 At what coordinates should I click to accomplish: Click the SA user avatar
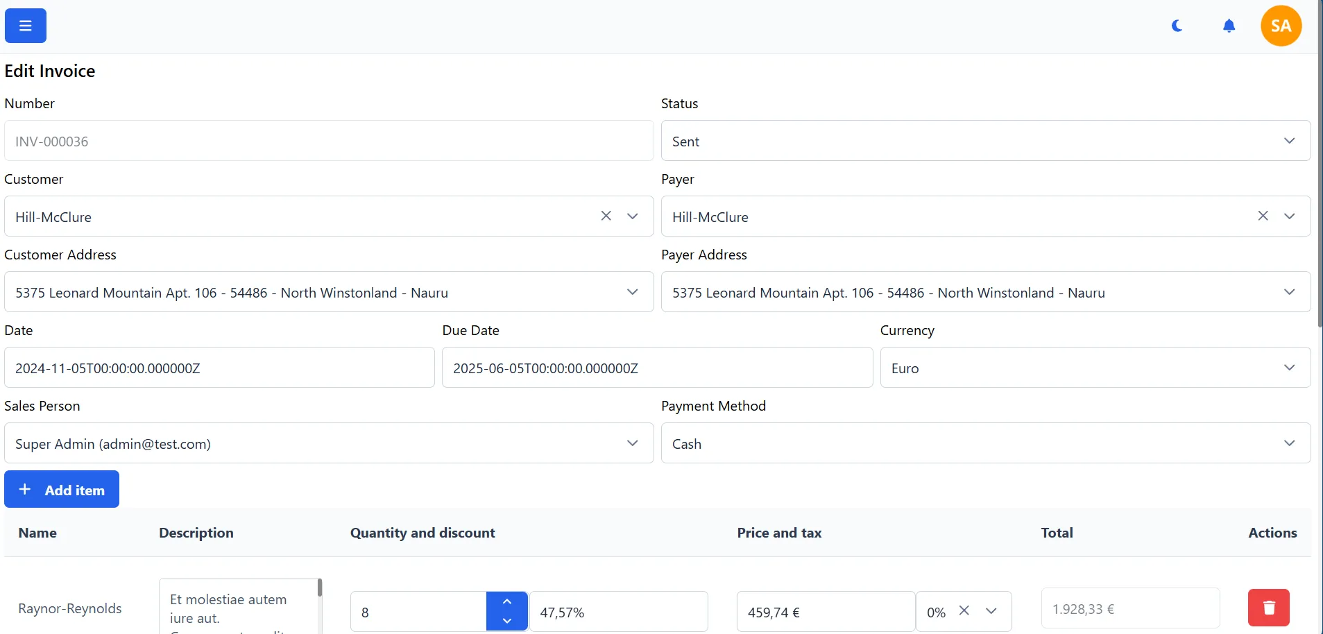[1280, 26]
